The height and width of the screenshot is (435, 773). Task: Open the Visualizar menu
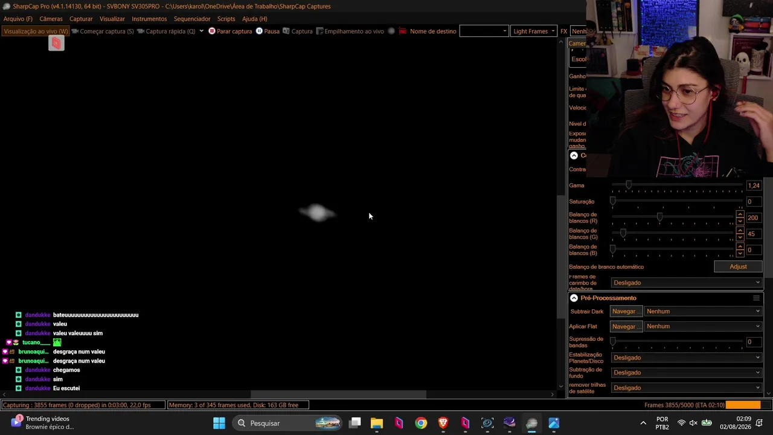coord(112,19)
